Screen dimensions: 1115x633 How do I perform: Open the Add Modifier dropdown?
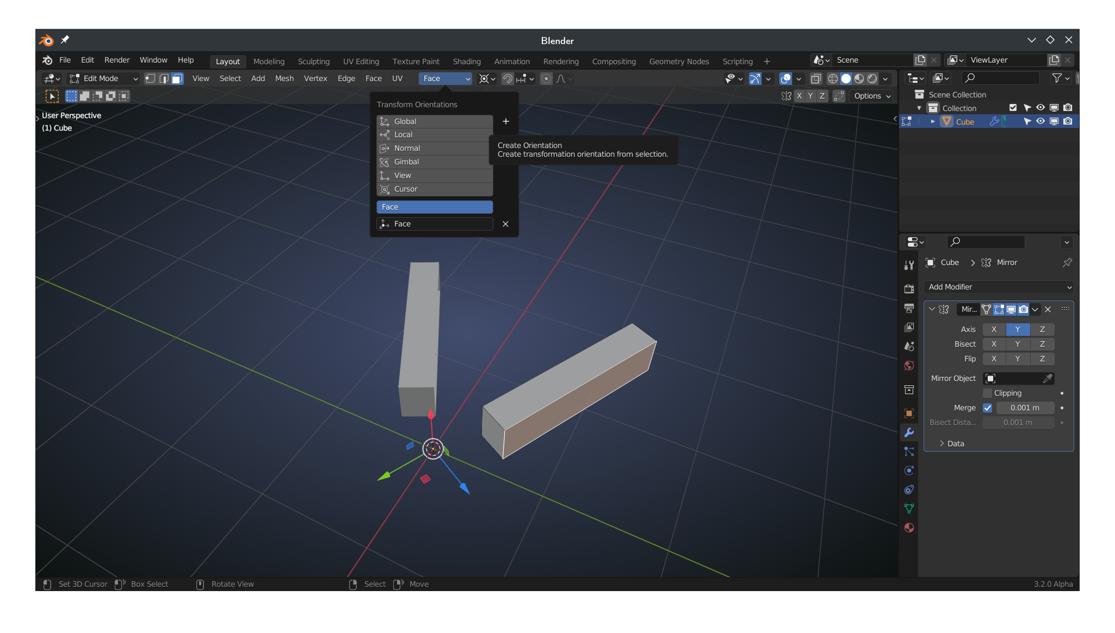(999, 287)
